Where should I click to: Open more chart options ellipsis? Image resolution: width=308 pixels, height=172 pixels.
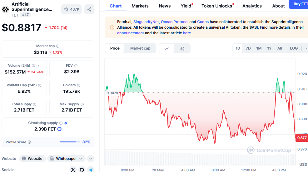(306, 48)
